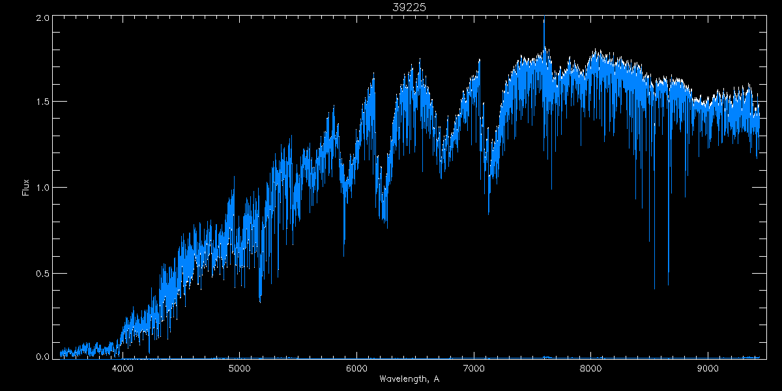Click the Flux y-axis label
The height and width of the screenshot is (391, 782).
pyautogui.click(x=26, y=187)
